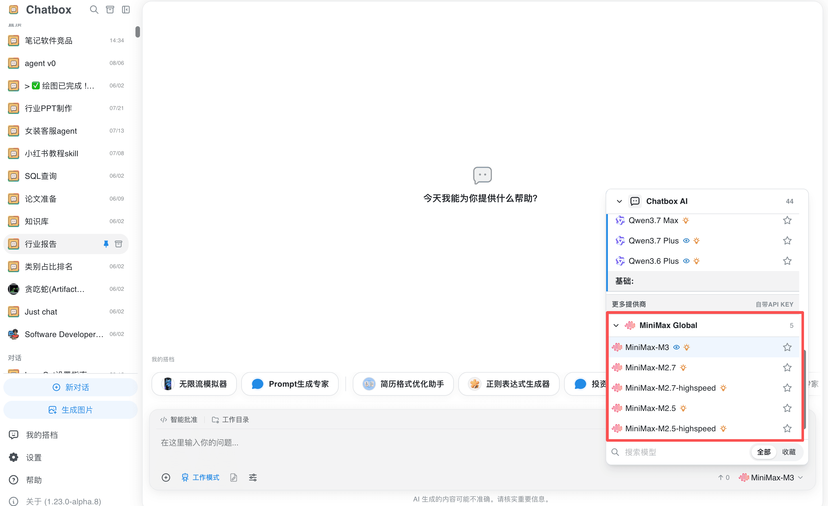Start a 新对话 new chat
The width and height of the screenshot is (828, 506).
(71, 387)
